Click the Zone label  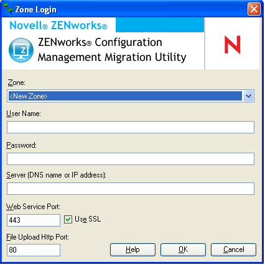point(16,83)
